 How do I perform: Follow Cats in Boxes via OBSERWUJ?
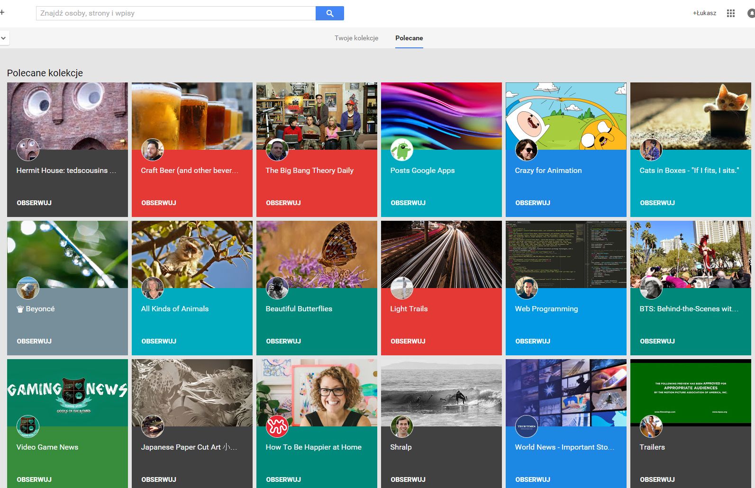[x=657, y=203]
